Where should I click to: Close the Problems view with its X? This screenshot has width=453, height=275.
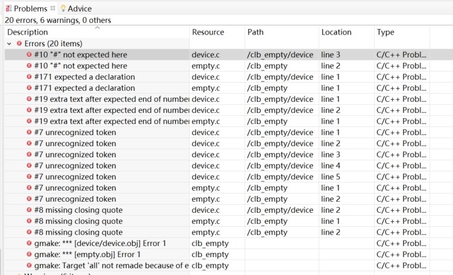click(53, 9)
